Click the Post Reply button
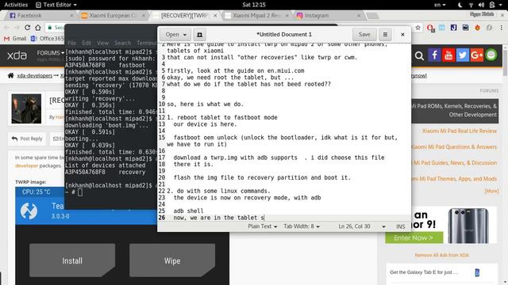Image resolution: width=508 pixels, height=285 pixels. [27, 139]
